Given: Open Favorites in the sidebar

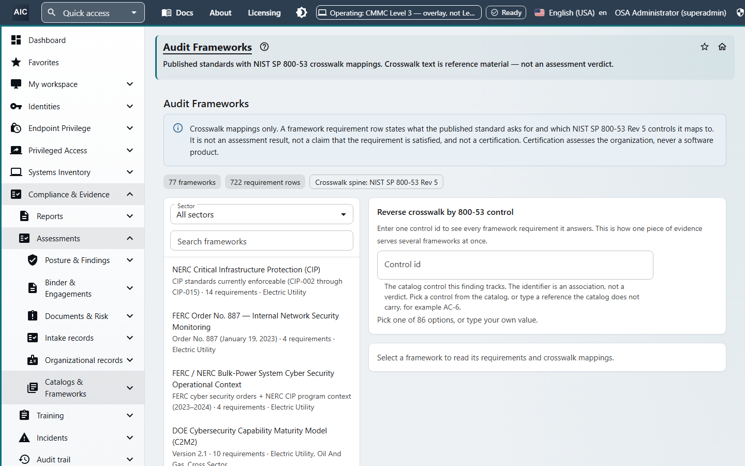Looking at the screenshot, I should click(72, 62).
